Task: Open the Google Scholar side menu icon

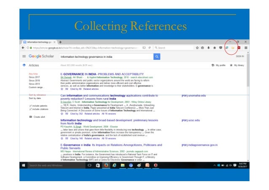Action: [x=24, y=56]
